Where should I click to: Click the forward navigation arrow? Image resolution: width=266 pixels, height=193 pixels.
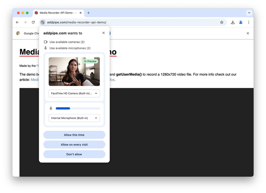coord(25,22)
